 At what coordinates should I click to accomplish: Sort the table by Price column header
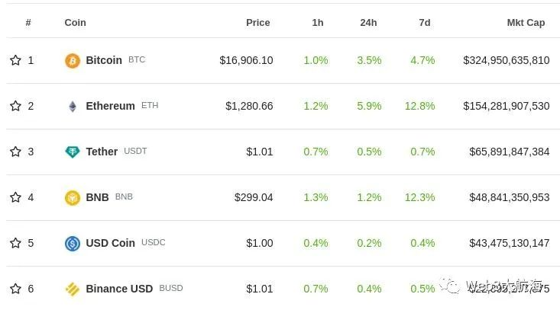click(x=258, y=23)
